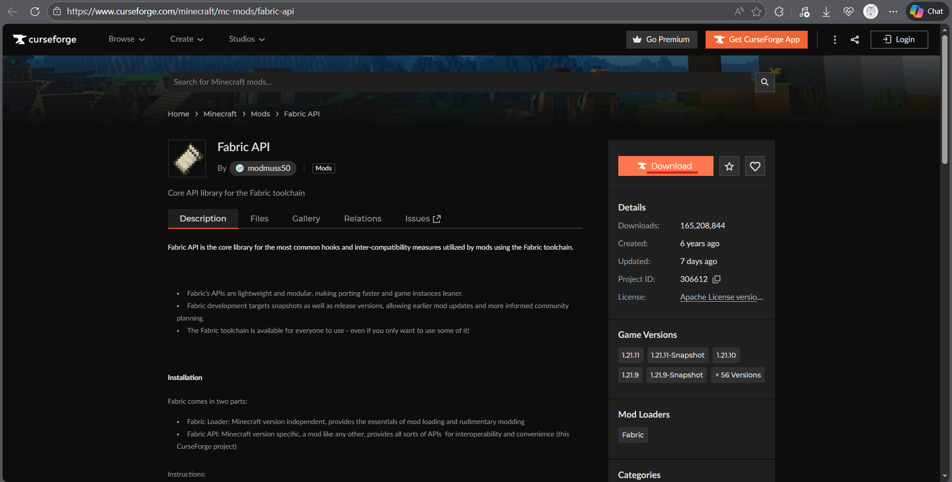The width and height of the screenshot is (952, 482).
Task: Click the browser refresh icon
Action: point(35,11)
